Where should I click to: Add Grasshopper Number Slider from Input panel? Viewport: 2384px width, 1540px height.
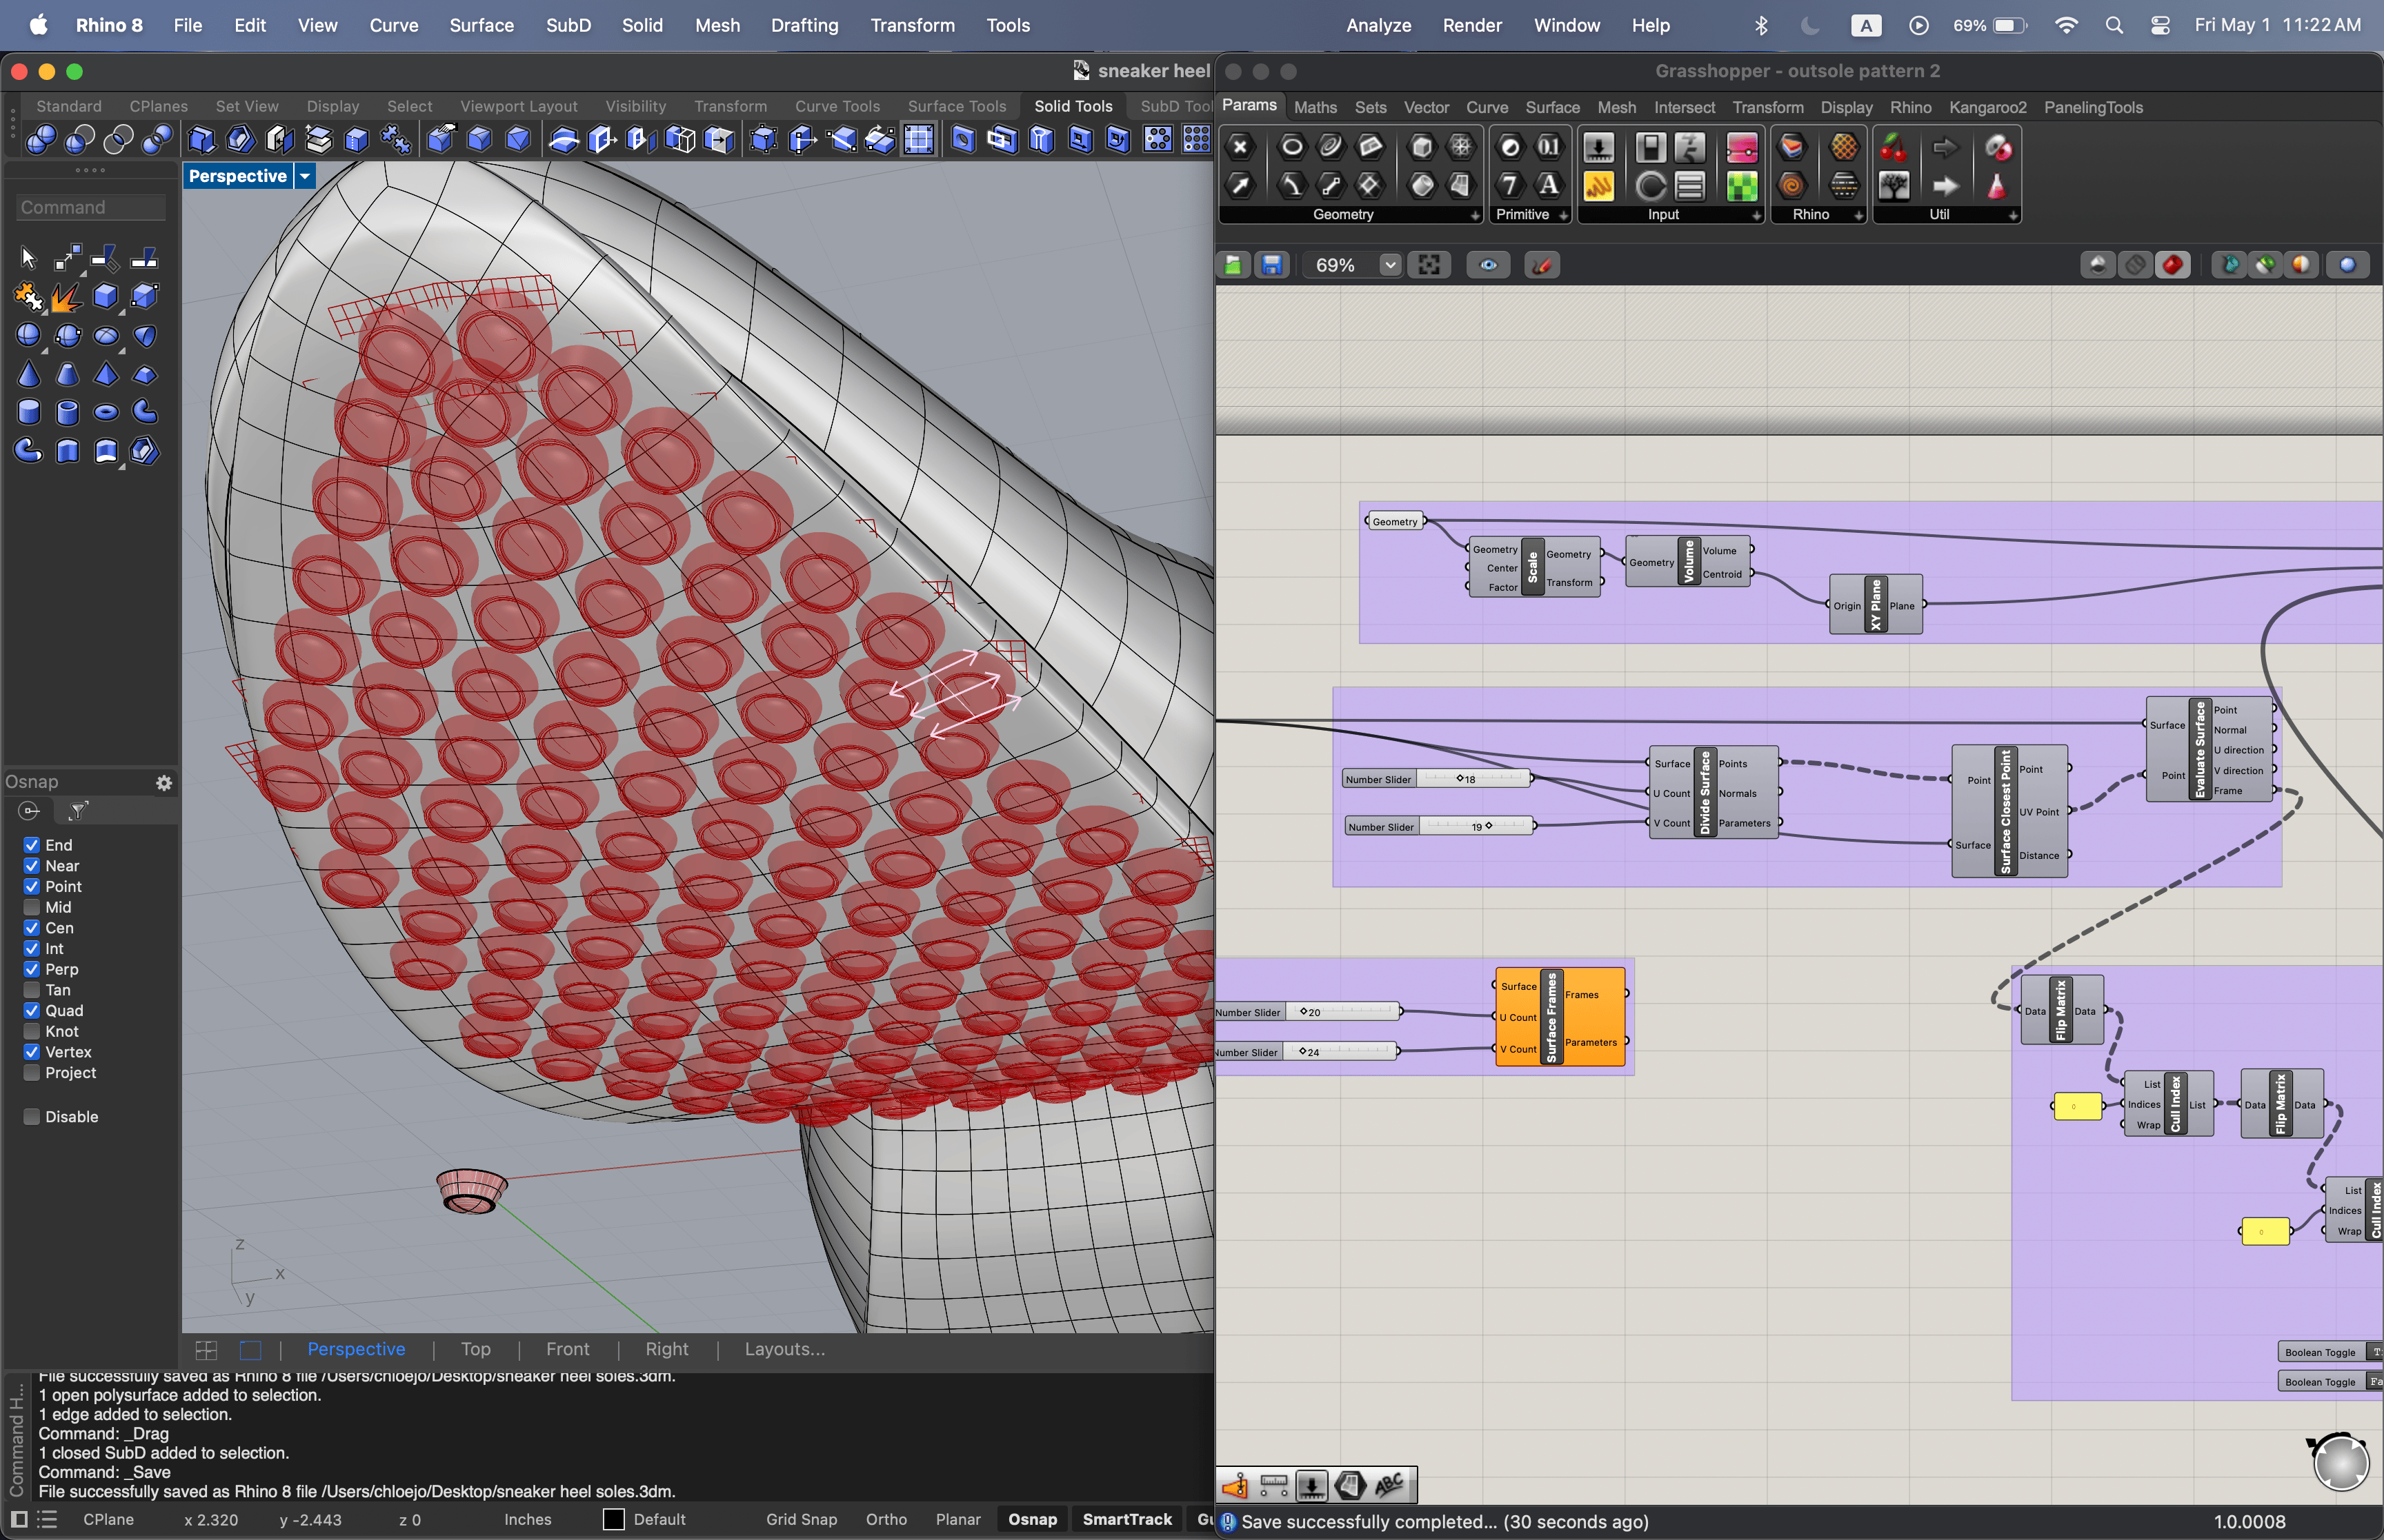1599,148
